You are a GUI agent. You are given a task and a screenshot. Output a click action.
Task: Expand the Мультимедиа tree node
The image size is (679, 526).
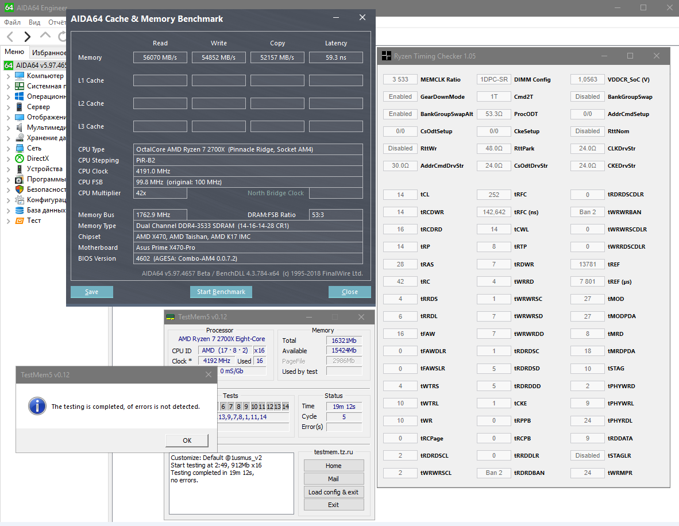(8, 128)
